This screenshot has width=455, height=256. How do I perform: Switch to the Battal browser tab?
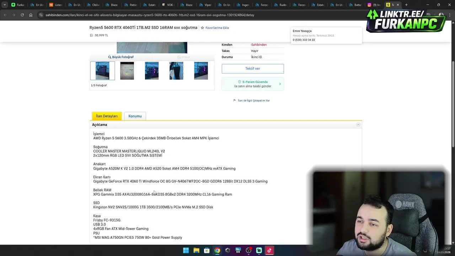(355, 5)
